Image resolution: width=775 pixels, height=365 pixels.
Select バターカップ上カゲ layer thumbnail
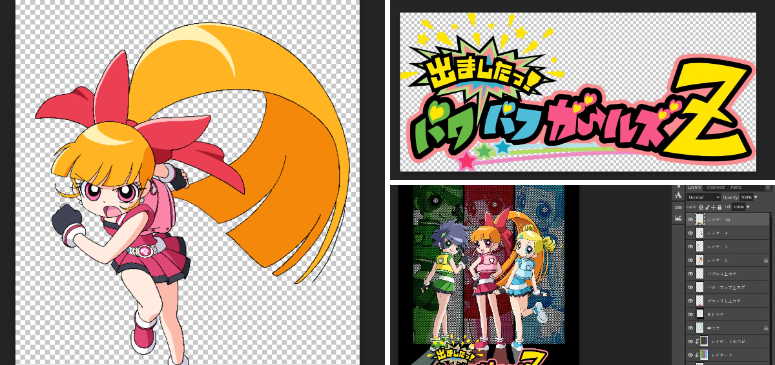(x=700, y=288)
